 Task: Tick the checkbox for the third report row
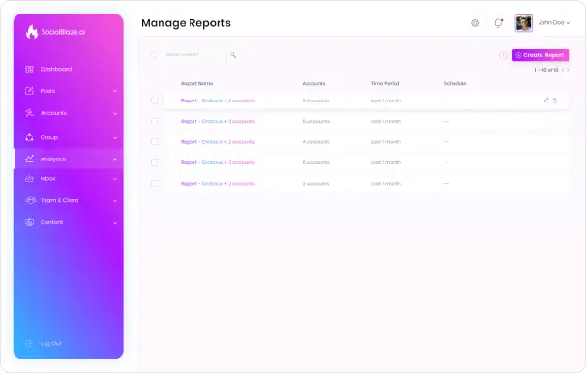154,142
